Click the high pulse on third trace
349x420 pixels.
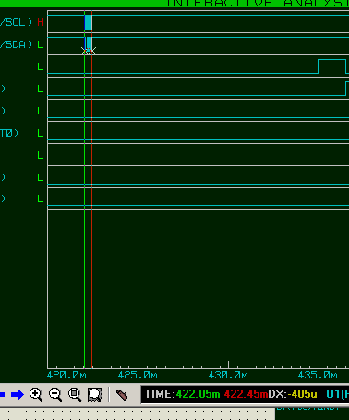pos(331,66)
